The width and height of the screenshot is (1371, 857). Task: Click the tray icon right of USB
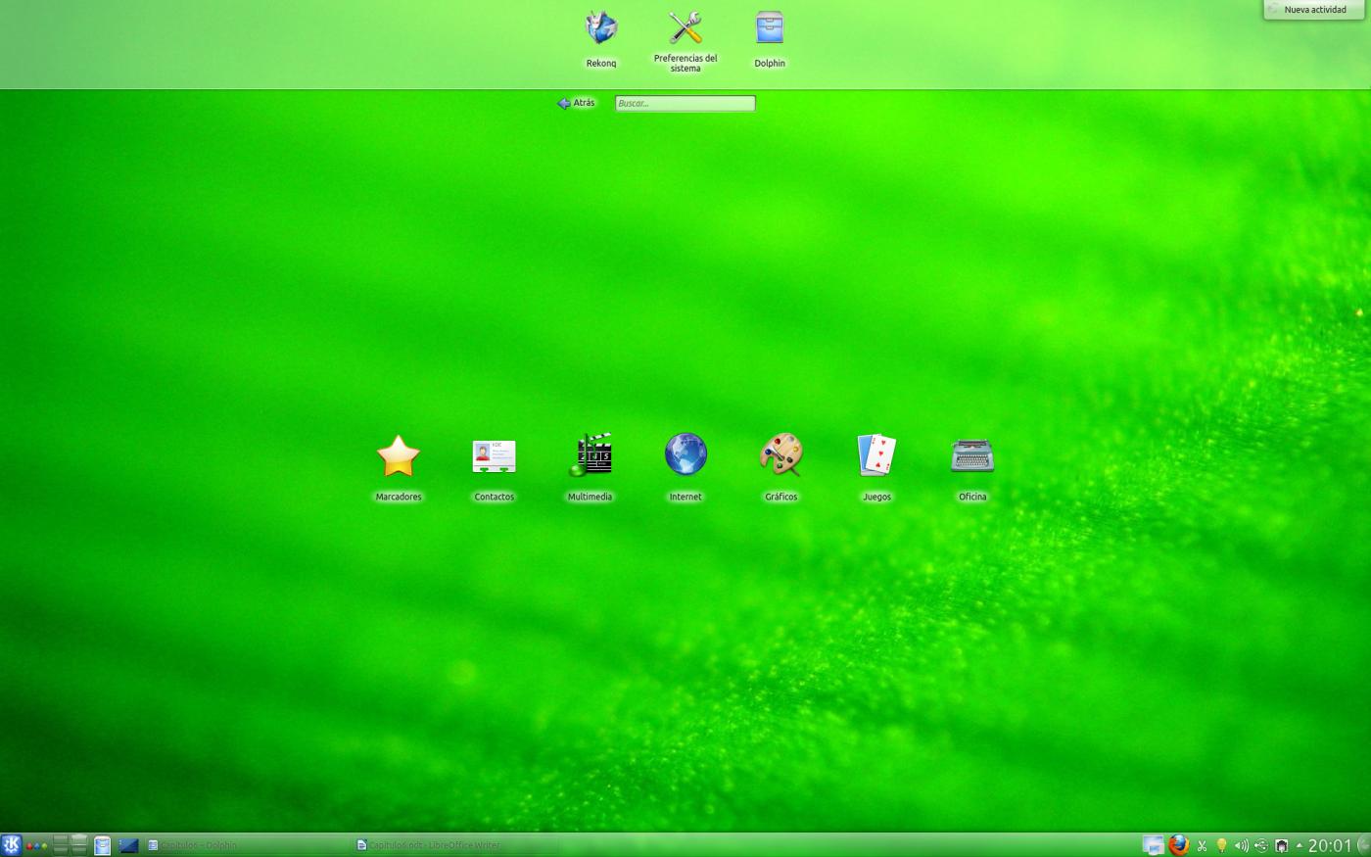1281,846
